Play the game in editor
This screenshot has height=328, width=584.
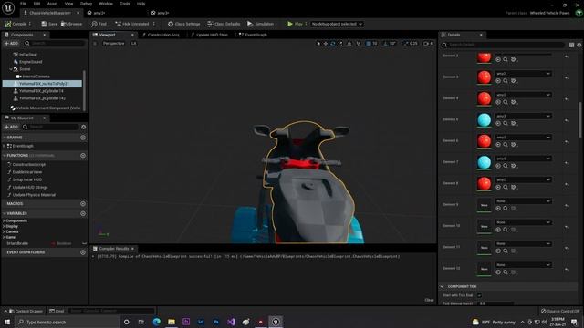click(295, 24)
